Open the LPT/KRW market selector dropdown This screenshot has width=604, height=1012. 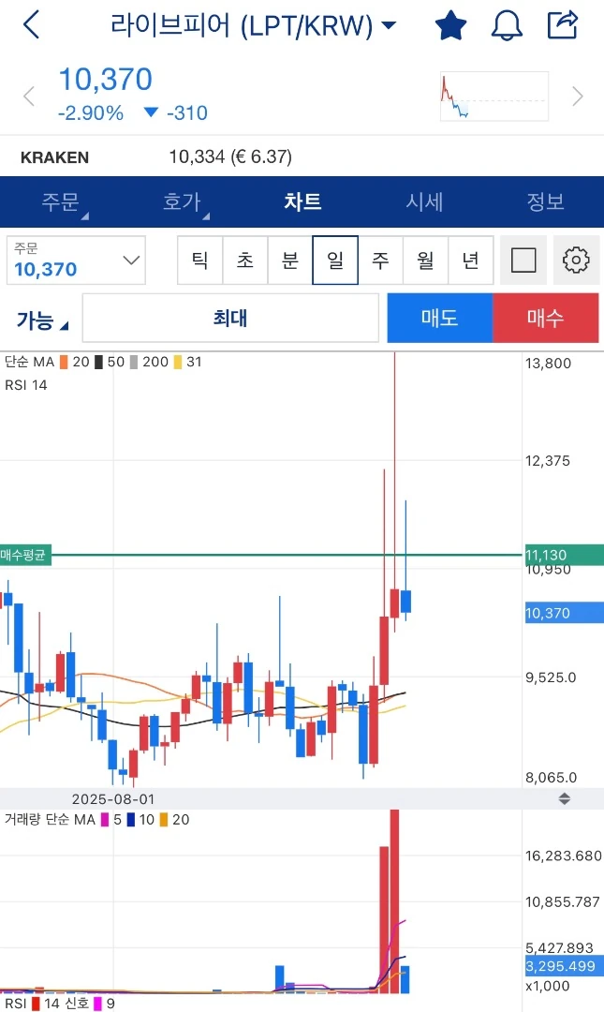(254, 25)
